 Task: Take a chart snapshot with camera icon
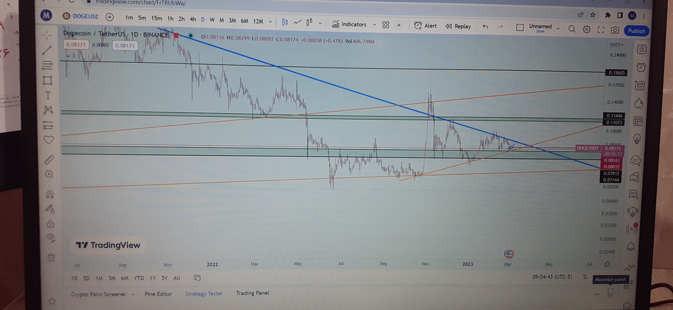click(x=614, y=30)
